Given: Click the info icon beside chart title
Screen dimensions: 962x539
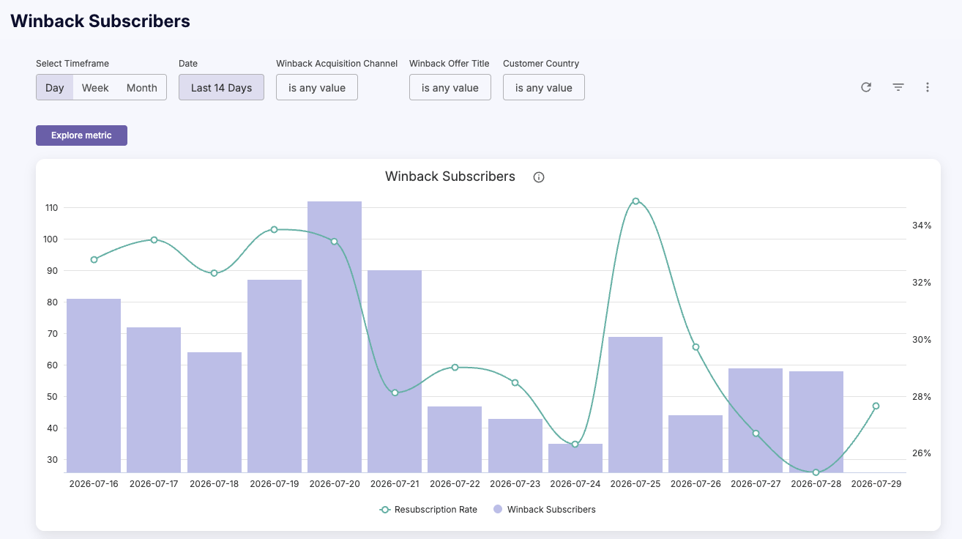Looking at the screenshot, I should [x=539, y=177].
